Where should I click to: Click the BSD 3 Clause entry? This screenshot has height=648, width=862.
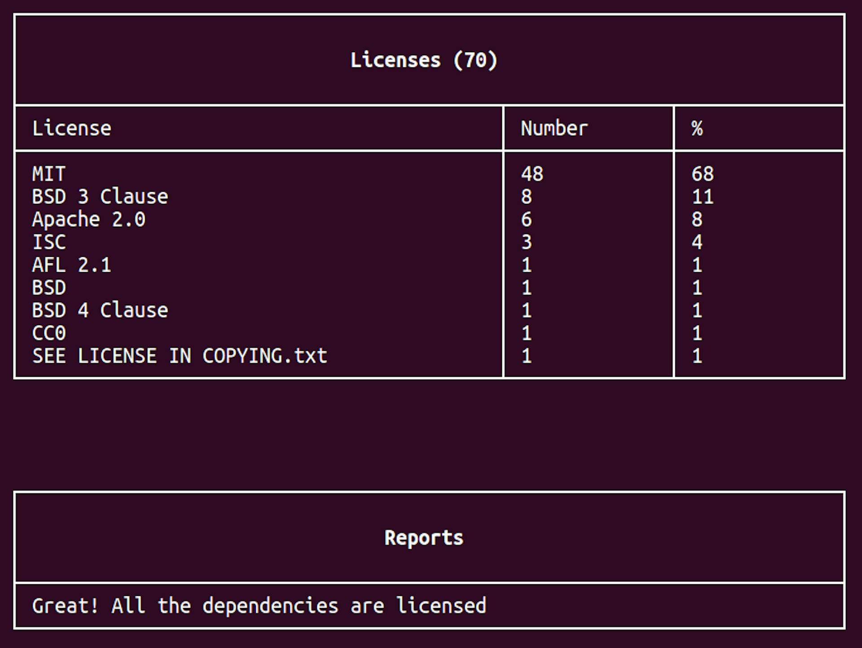100,197
